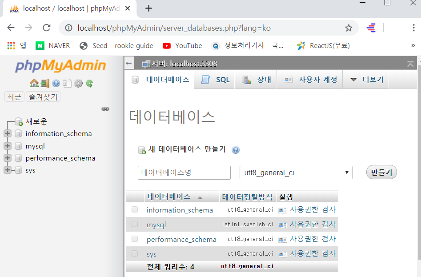Image resolution: width=421 pixels, height=277 pixels.
Task: Open the NAVER bookmark
Action: pos(53,46)
